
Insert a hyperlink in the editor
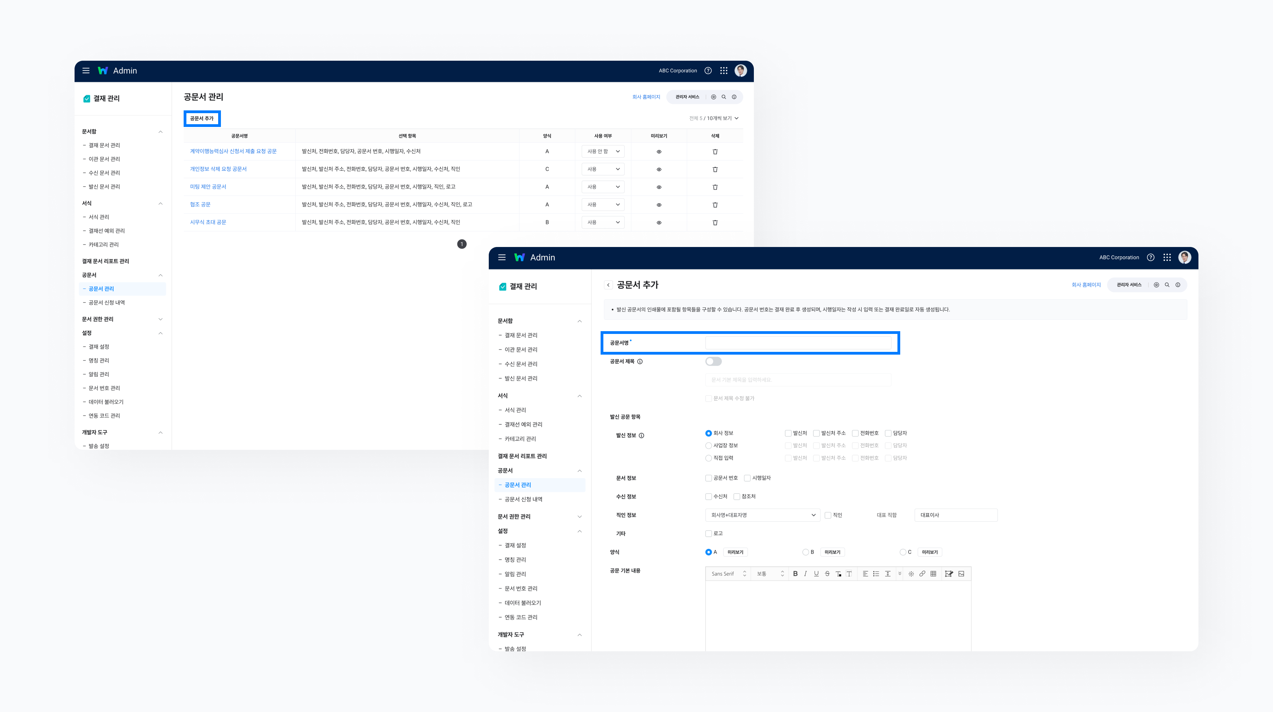[x=922, y=574]
